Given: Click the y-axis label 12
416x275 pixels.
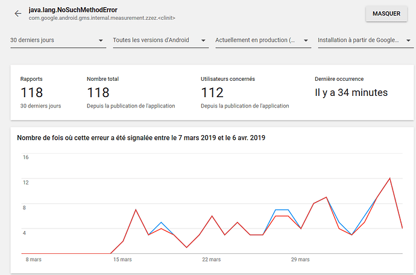Looking at the screenshot, I should [x=25, y=182].
